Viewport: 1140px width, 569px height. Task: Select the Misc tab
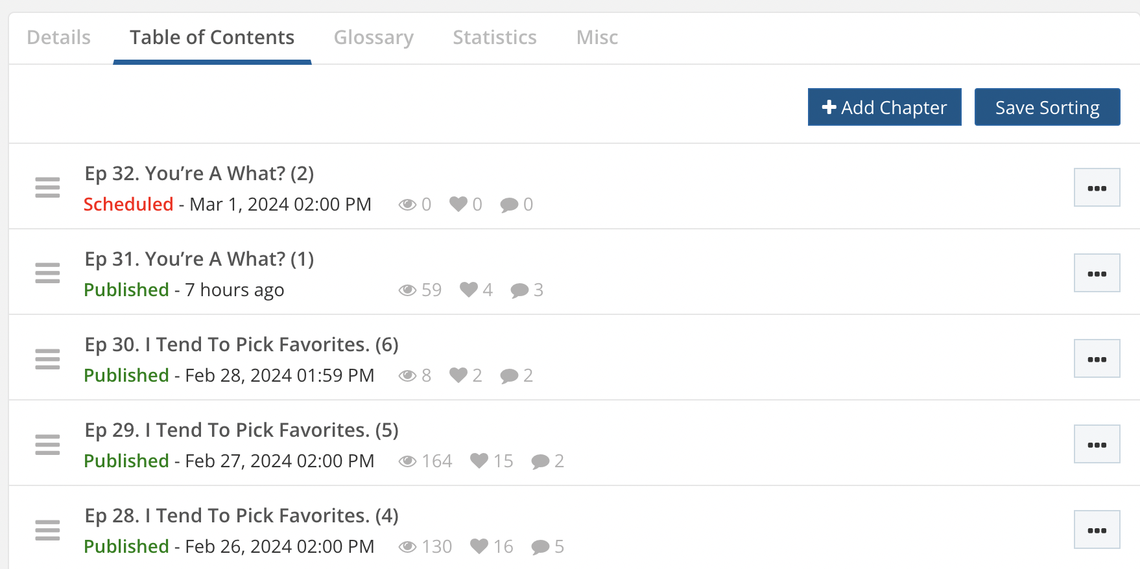[597, 38]
